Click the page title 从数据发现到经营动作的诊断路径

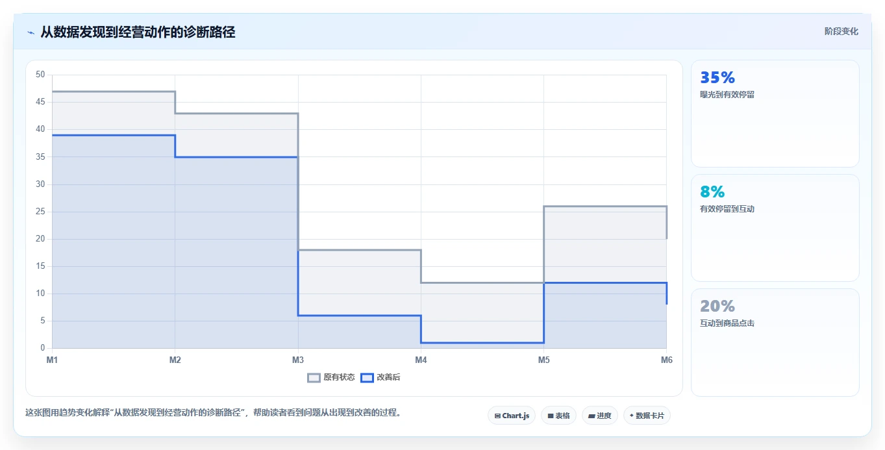click(x=138, y=32)
